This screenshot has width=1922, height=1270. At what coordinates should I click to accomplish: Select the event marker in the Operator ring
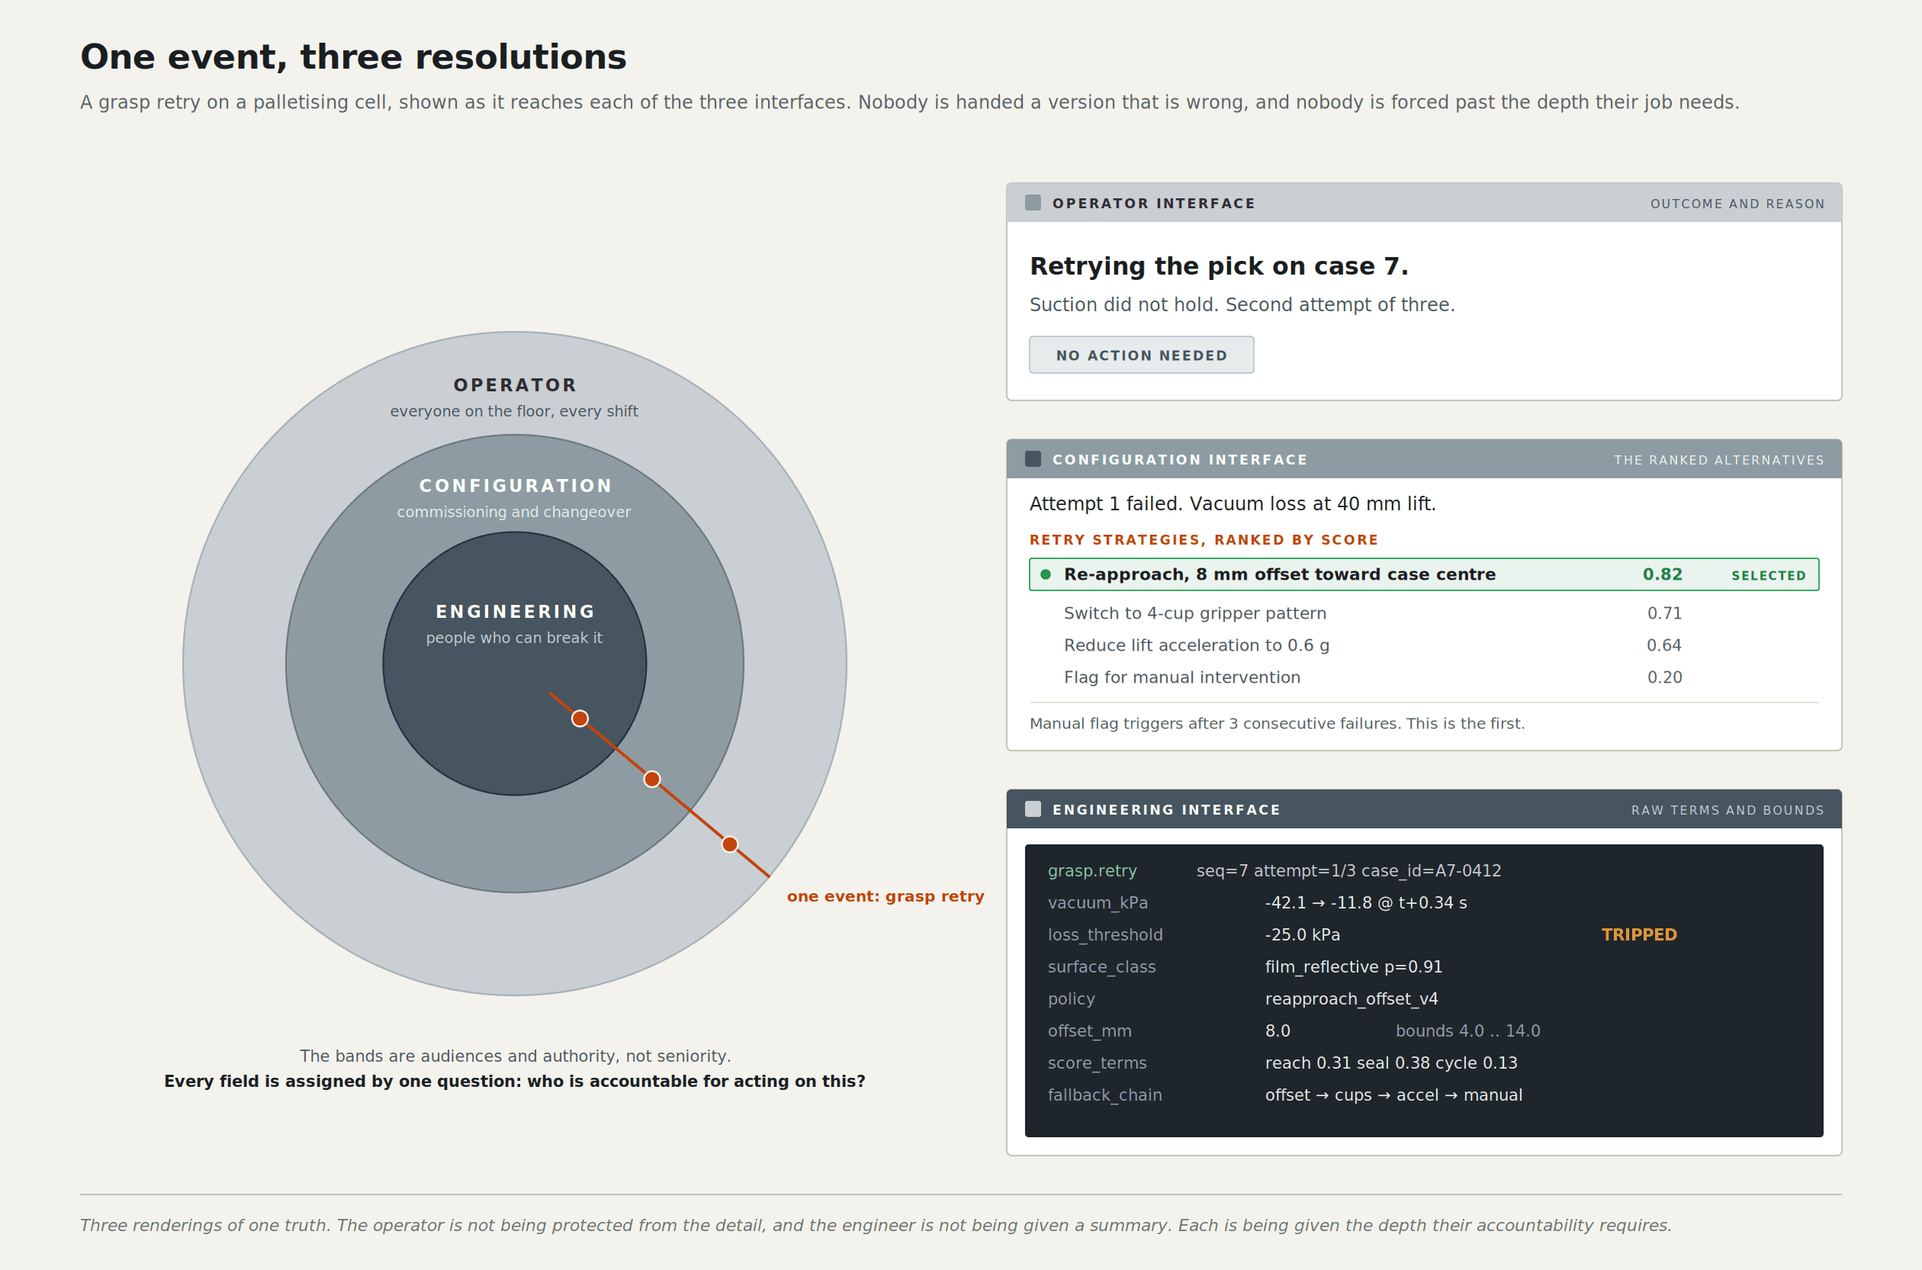(730, 844)
